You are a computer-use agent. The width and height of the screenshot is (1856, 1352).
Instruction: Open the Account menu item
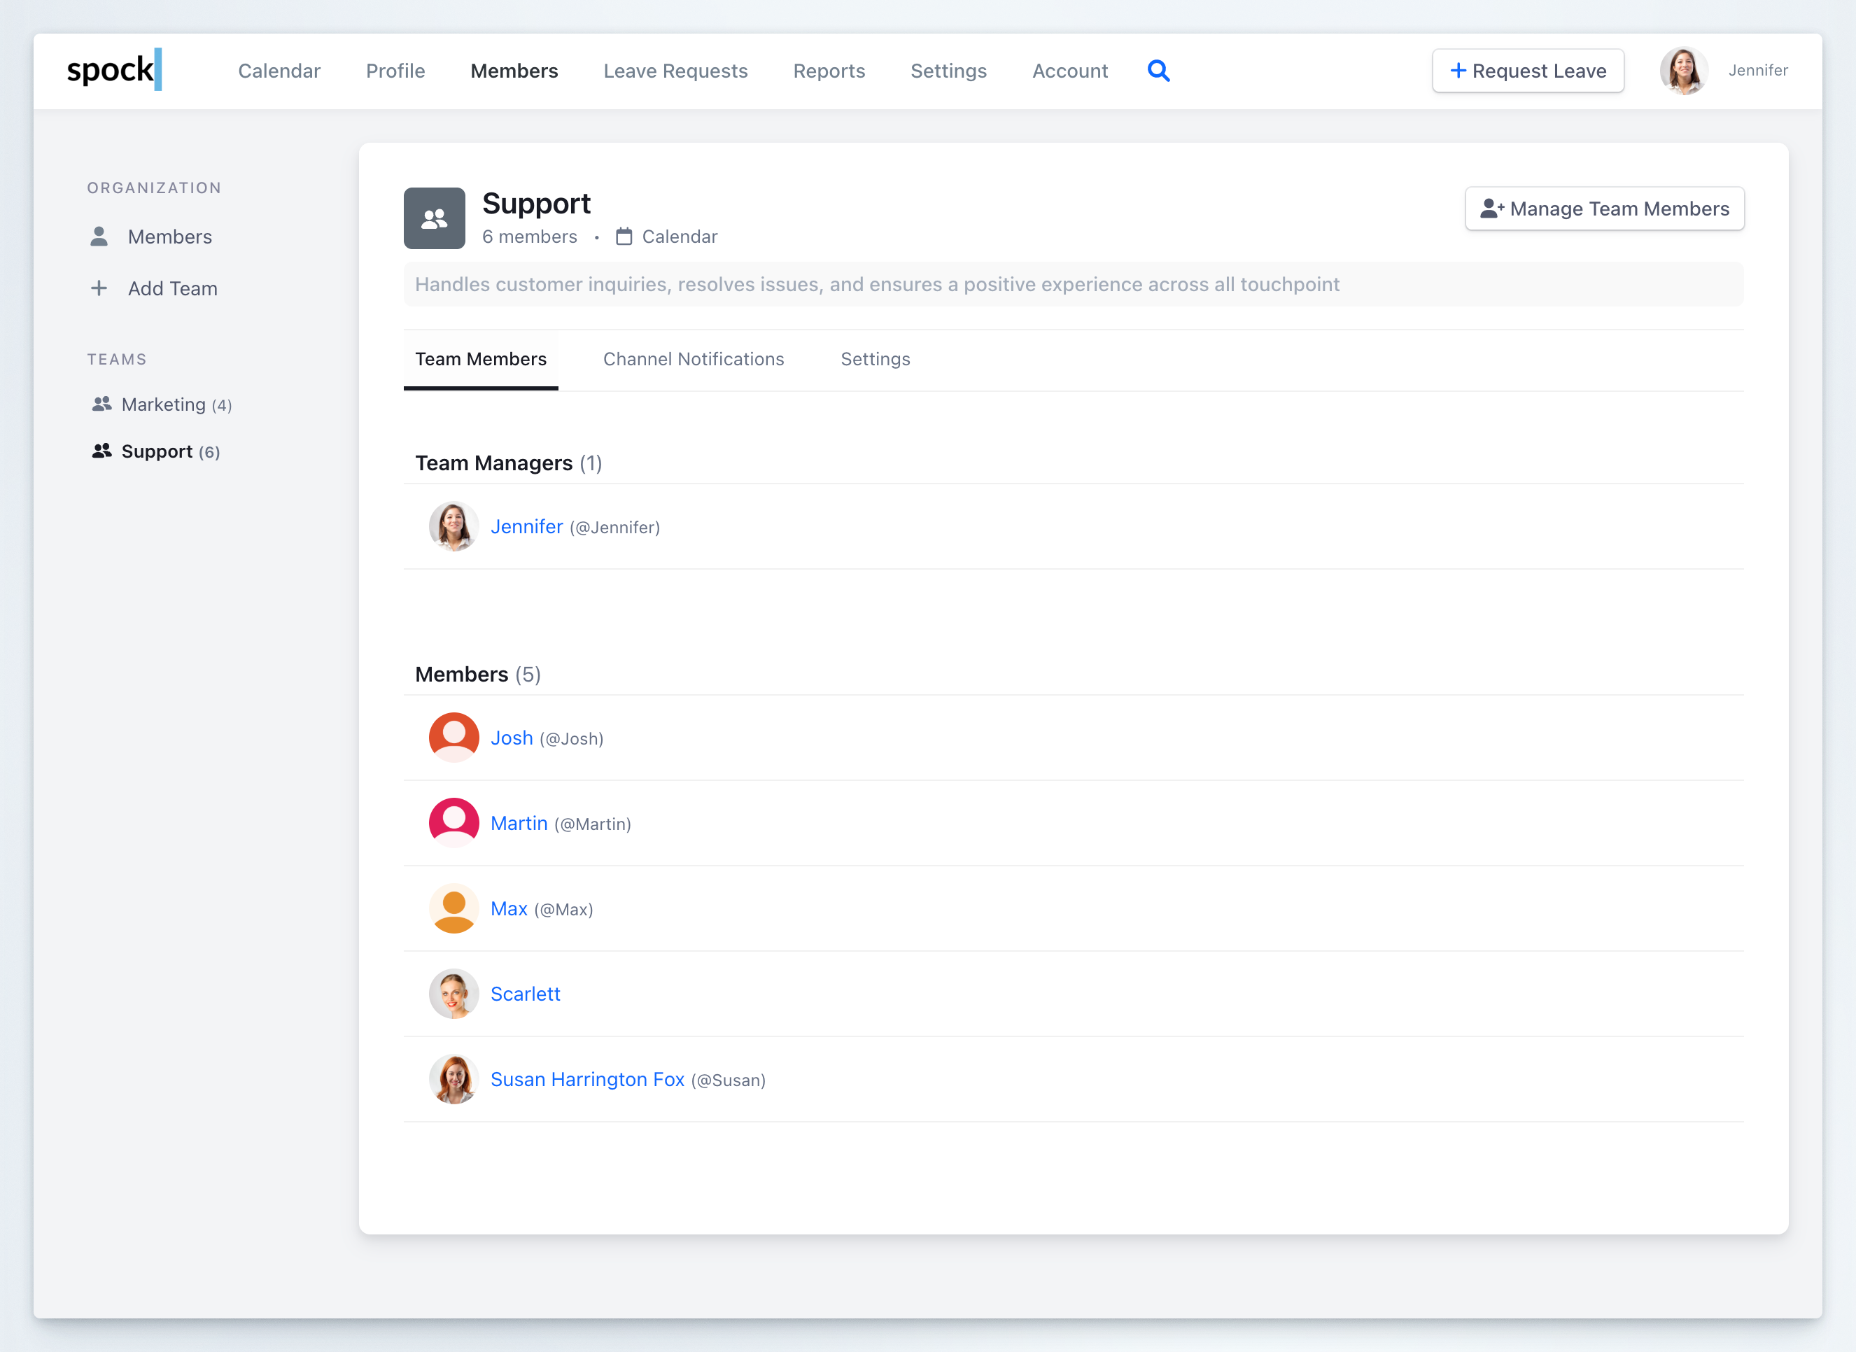[1069, 71]
